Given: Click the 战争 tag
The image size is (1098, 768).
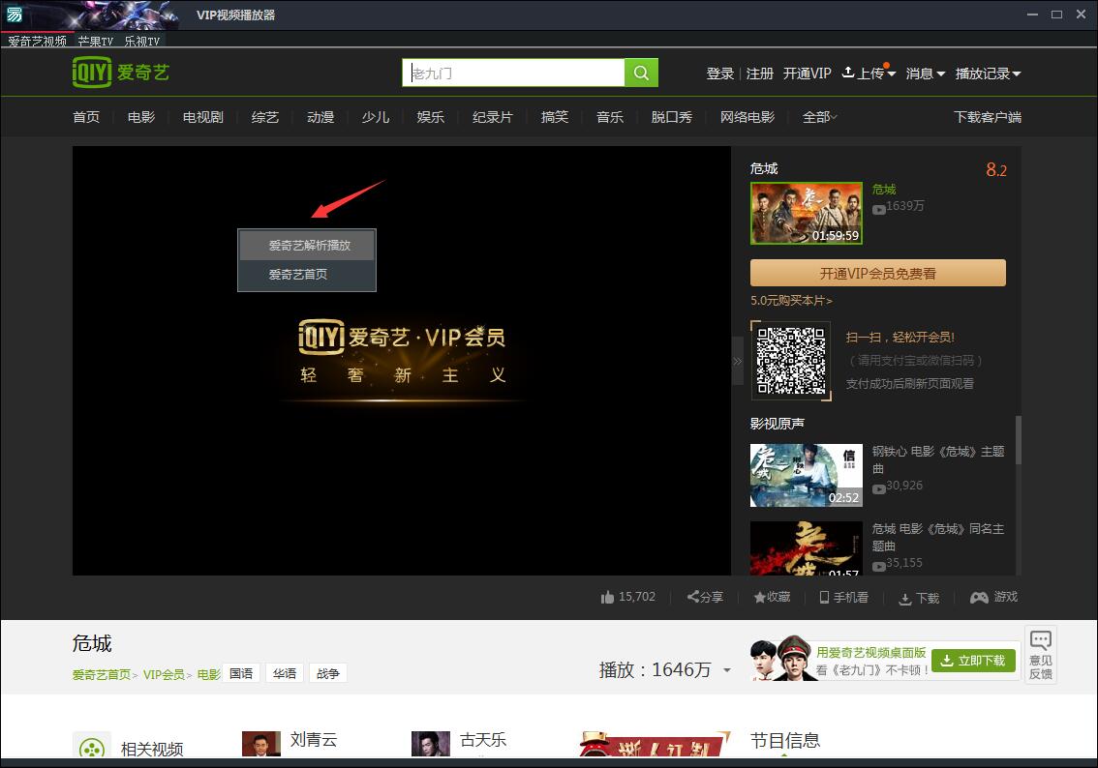Looking at the screenshot, I should (x=327, y=673).
